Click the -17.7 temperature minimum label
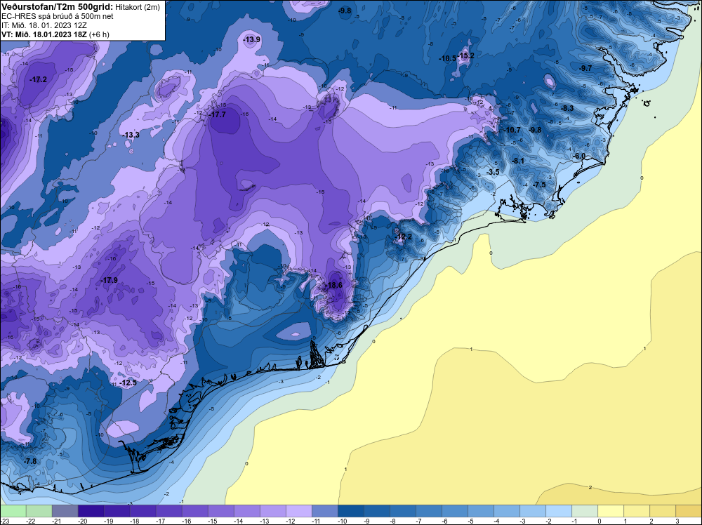This screenshot has height=525, width=702. pyautogui.click(x=218, y=114)
